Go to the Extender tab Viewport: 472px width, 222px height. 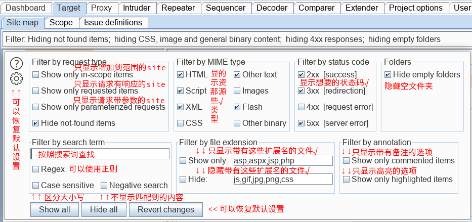[x=362, y=8]
